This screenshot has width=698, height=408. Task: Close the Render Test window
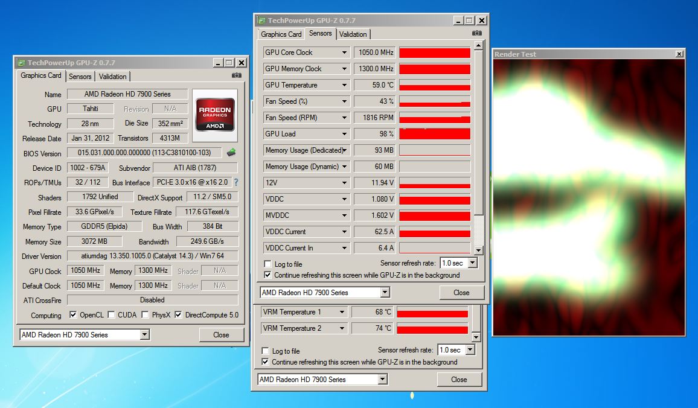coord(679,54)
